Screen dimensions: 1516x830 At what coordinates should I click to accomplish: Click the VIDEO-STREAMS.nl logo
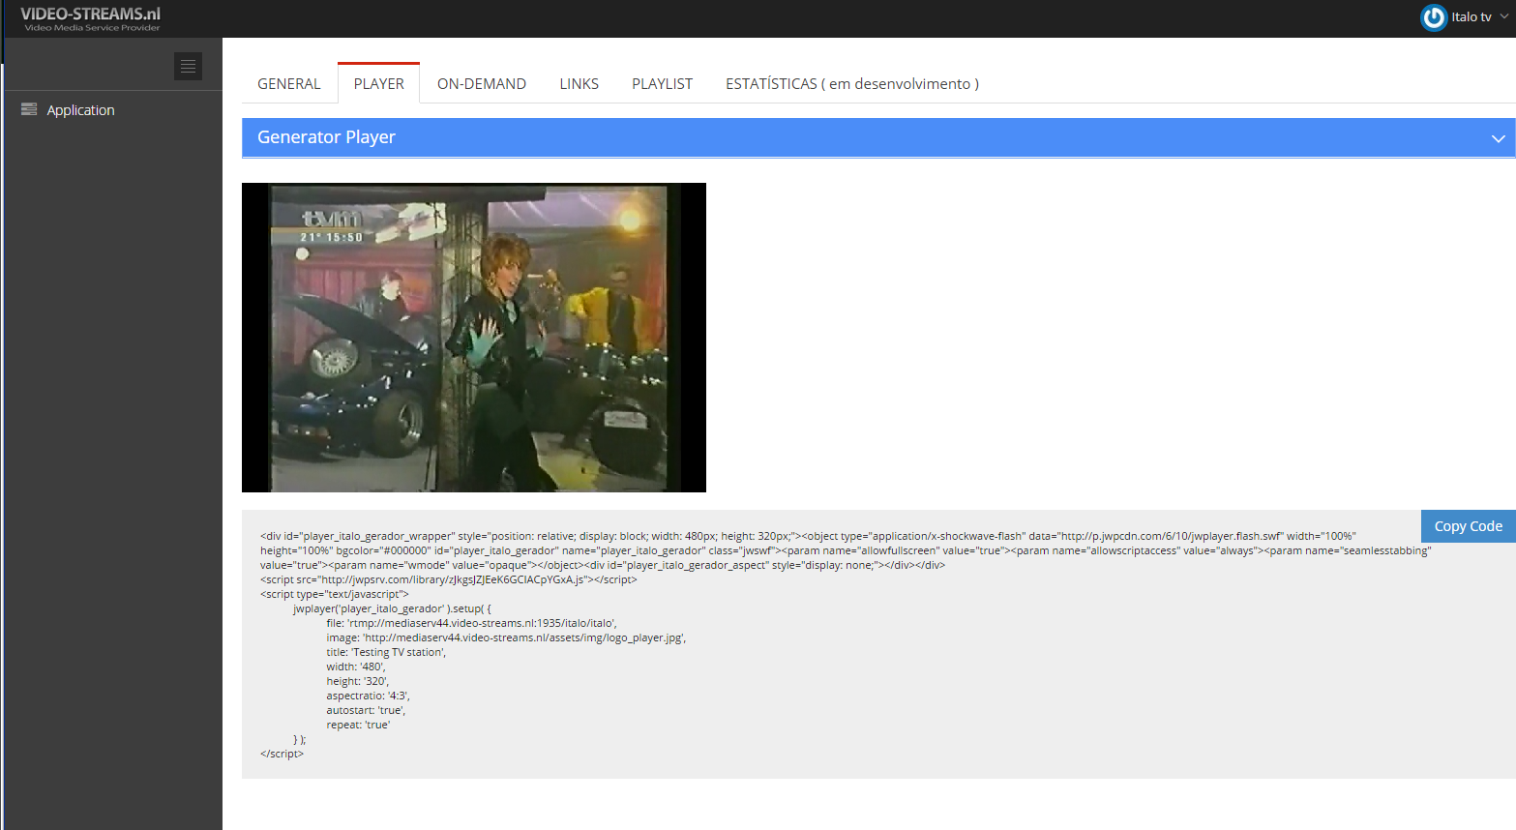91,18
